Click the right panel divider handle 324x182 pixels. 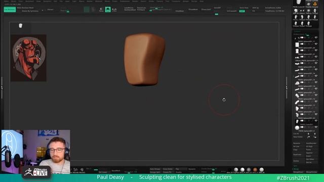pyautogui.click(x=287, y=88)
